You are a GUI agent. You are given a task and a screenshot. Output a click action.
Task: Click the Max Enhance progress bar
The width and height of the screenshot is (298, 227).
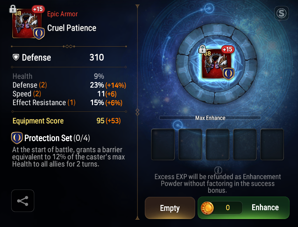point(210,118)
